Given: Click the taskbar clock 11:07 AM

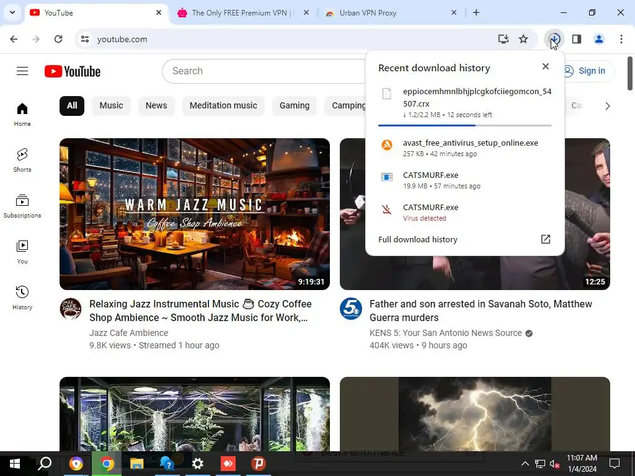Looking at the screenshot, I should click(x=582, y=464).
